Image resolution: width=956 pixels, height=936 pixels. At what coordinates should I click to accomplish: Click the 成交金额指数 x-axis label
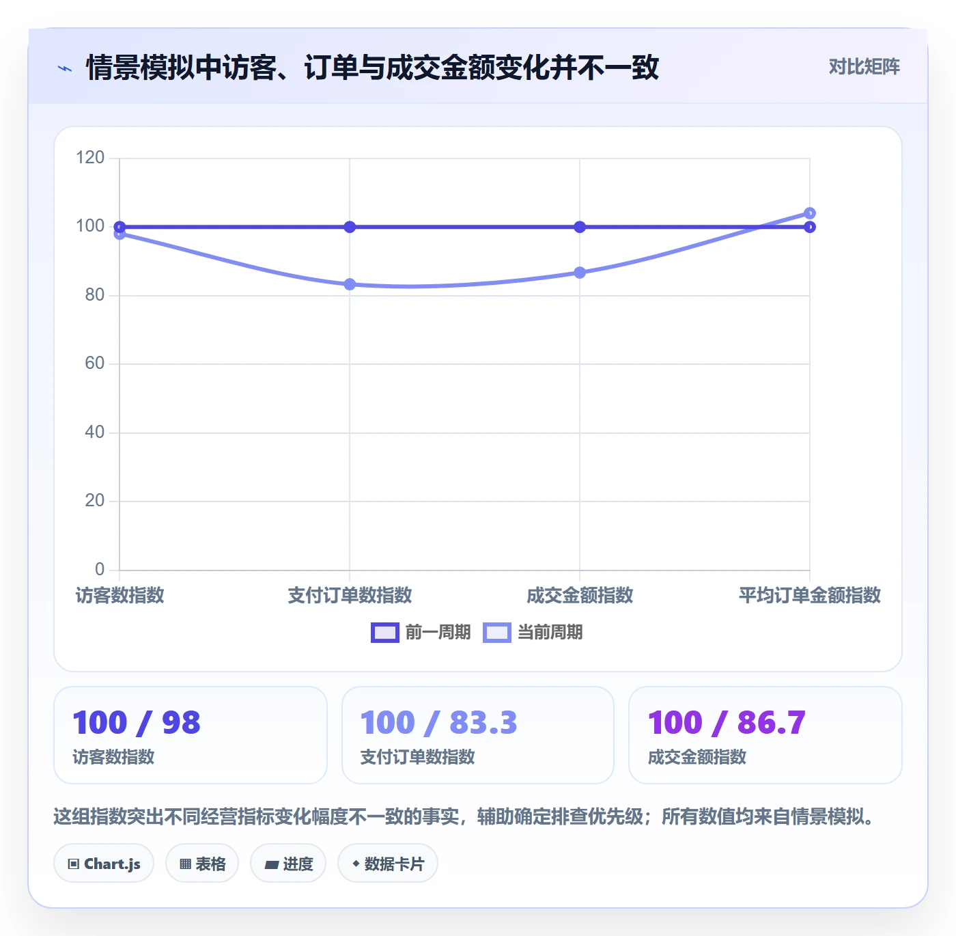580,595
